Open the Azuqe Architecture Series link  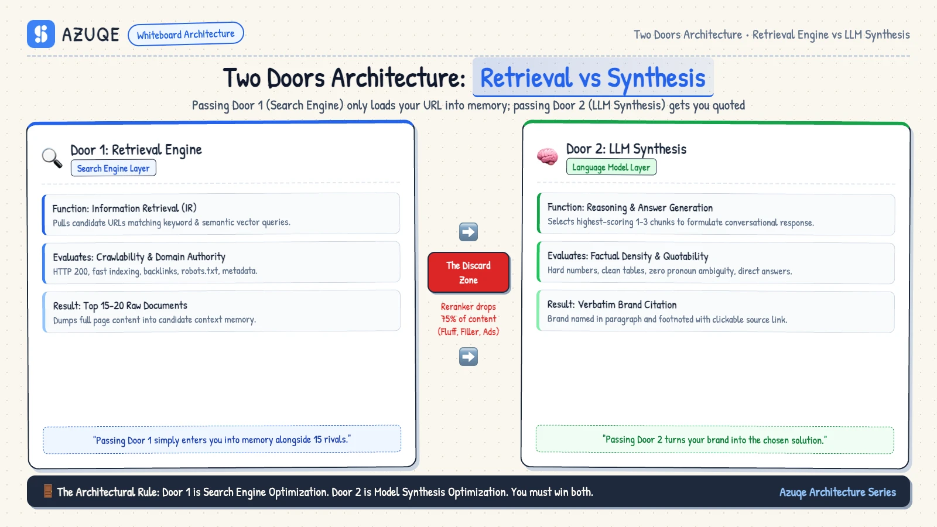[x=837, y=492]
